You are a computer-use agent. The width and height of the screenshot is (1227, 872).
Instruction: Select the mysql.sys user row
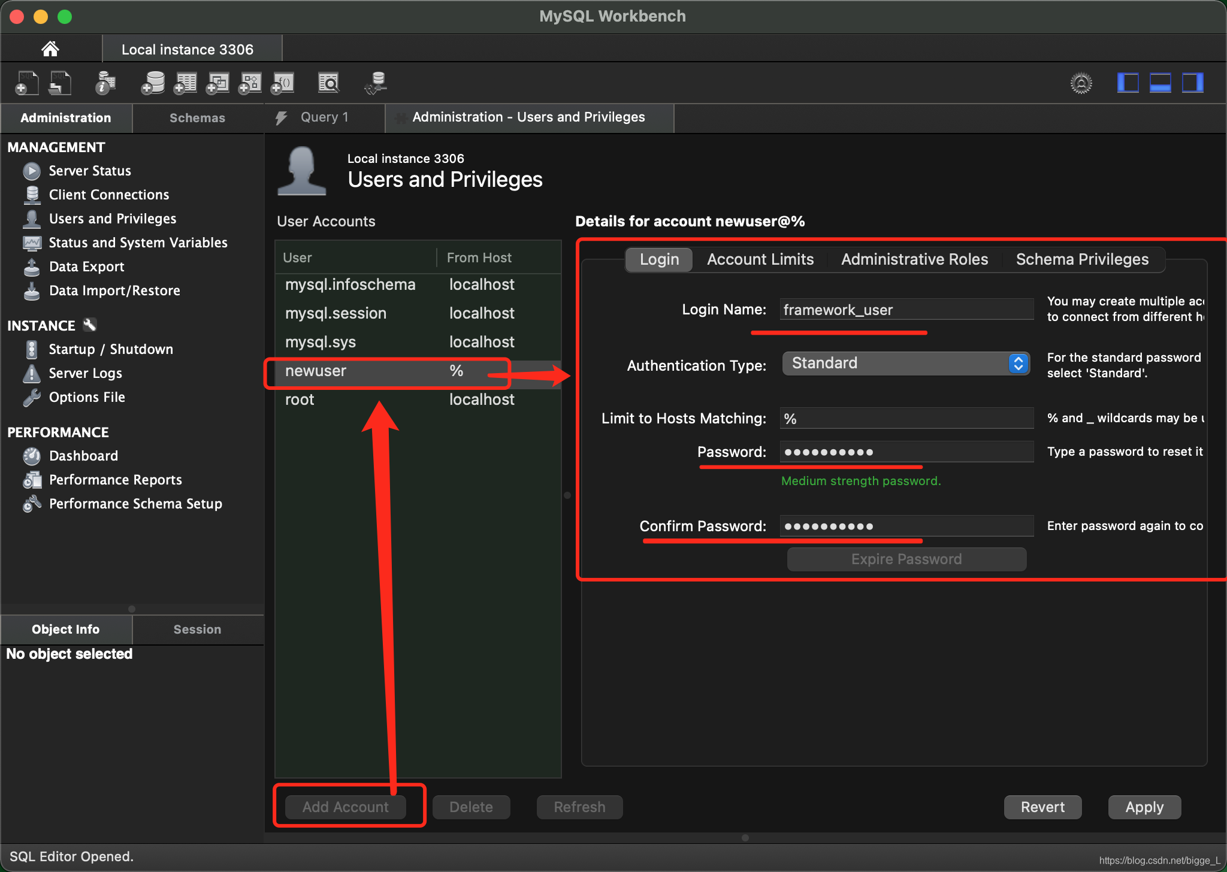tap(418, 342)
